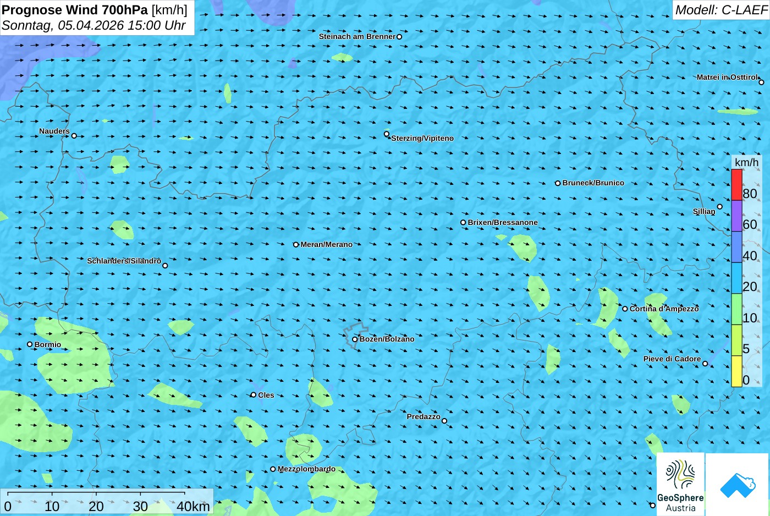Select the light blue 20 km/h legend swatch

tap(736, 278)
